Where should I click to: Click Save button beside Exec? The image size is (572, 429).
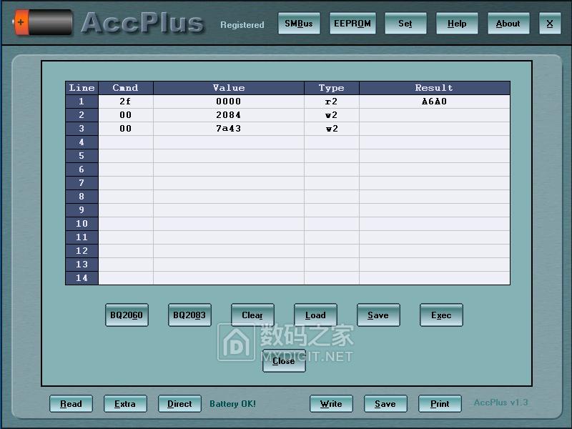point(378,315)
